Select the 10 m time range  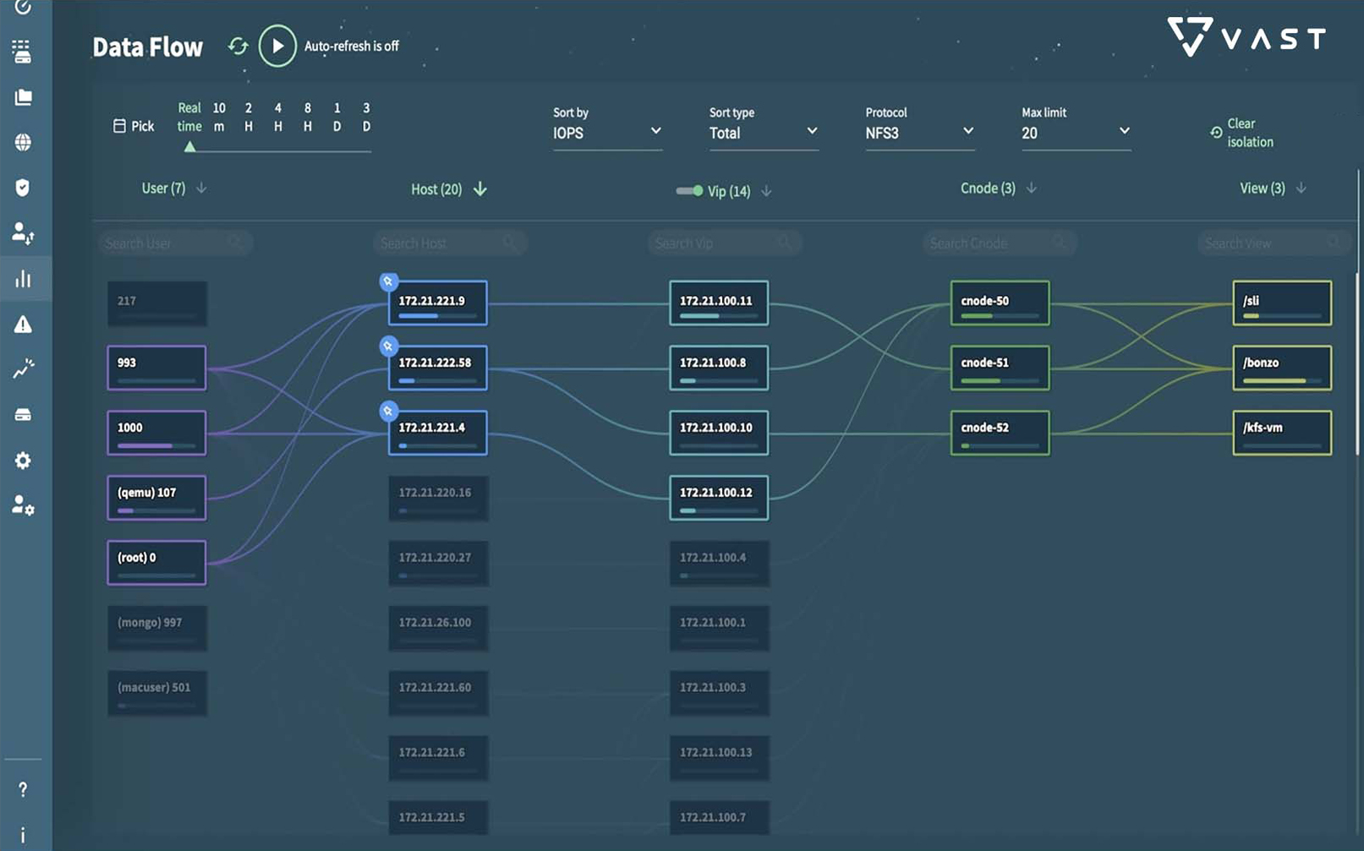coord(219,117)
